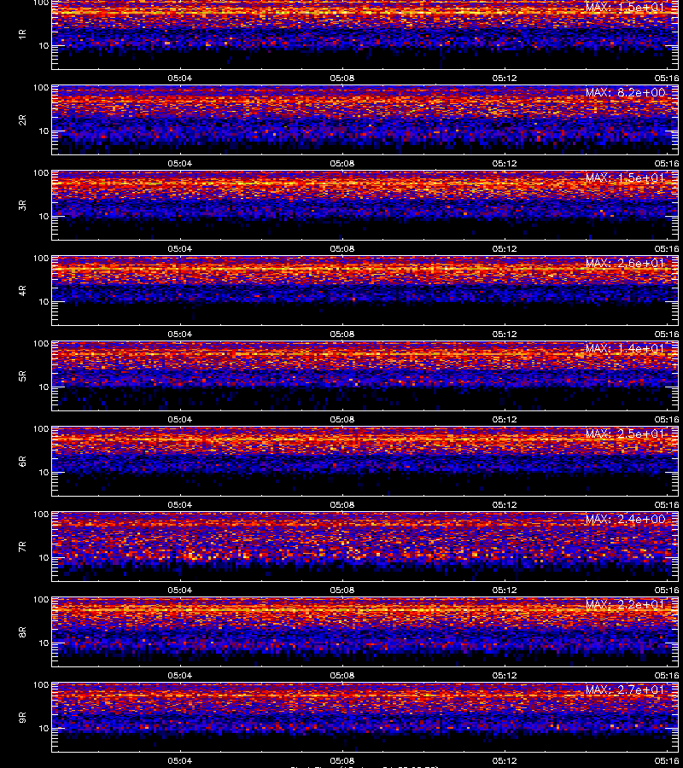
Task: Select the MAX: 2.7e+01 text in panel 9R
Action: click(625, 690)
